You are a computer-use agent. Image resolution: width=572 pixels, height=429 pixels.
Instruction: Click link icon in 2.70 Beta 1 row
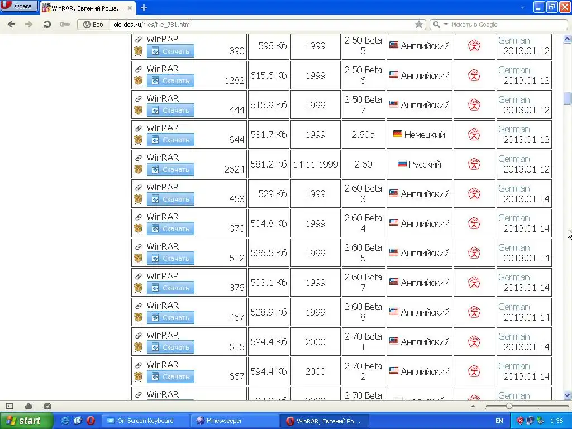click(139, 335)
